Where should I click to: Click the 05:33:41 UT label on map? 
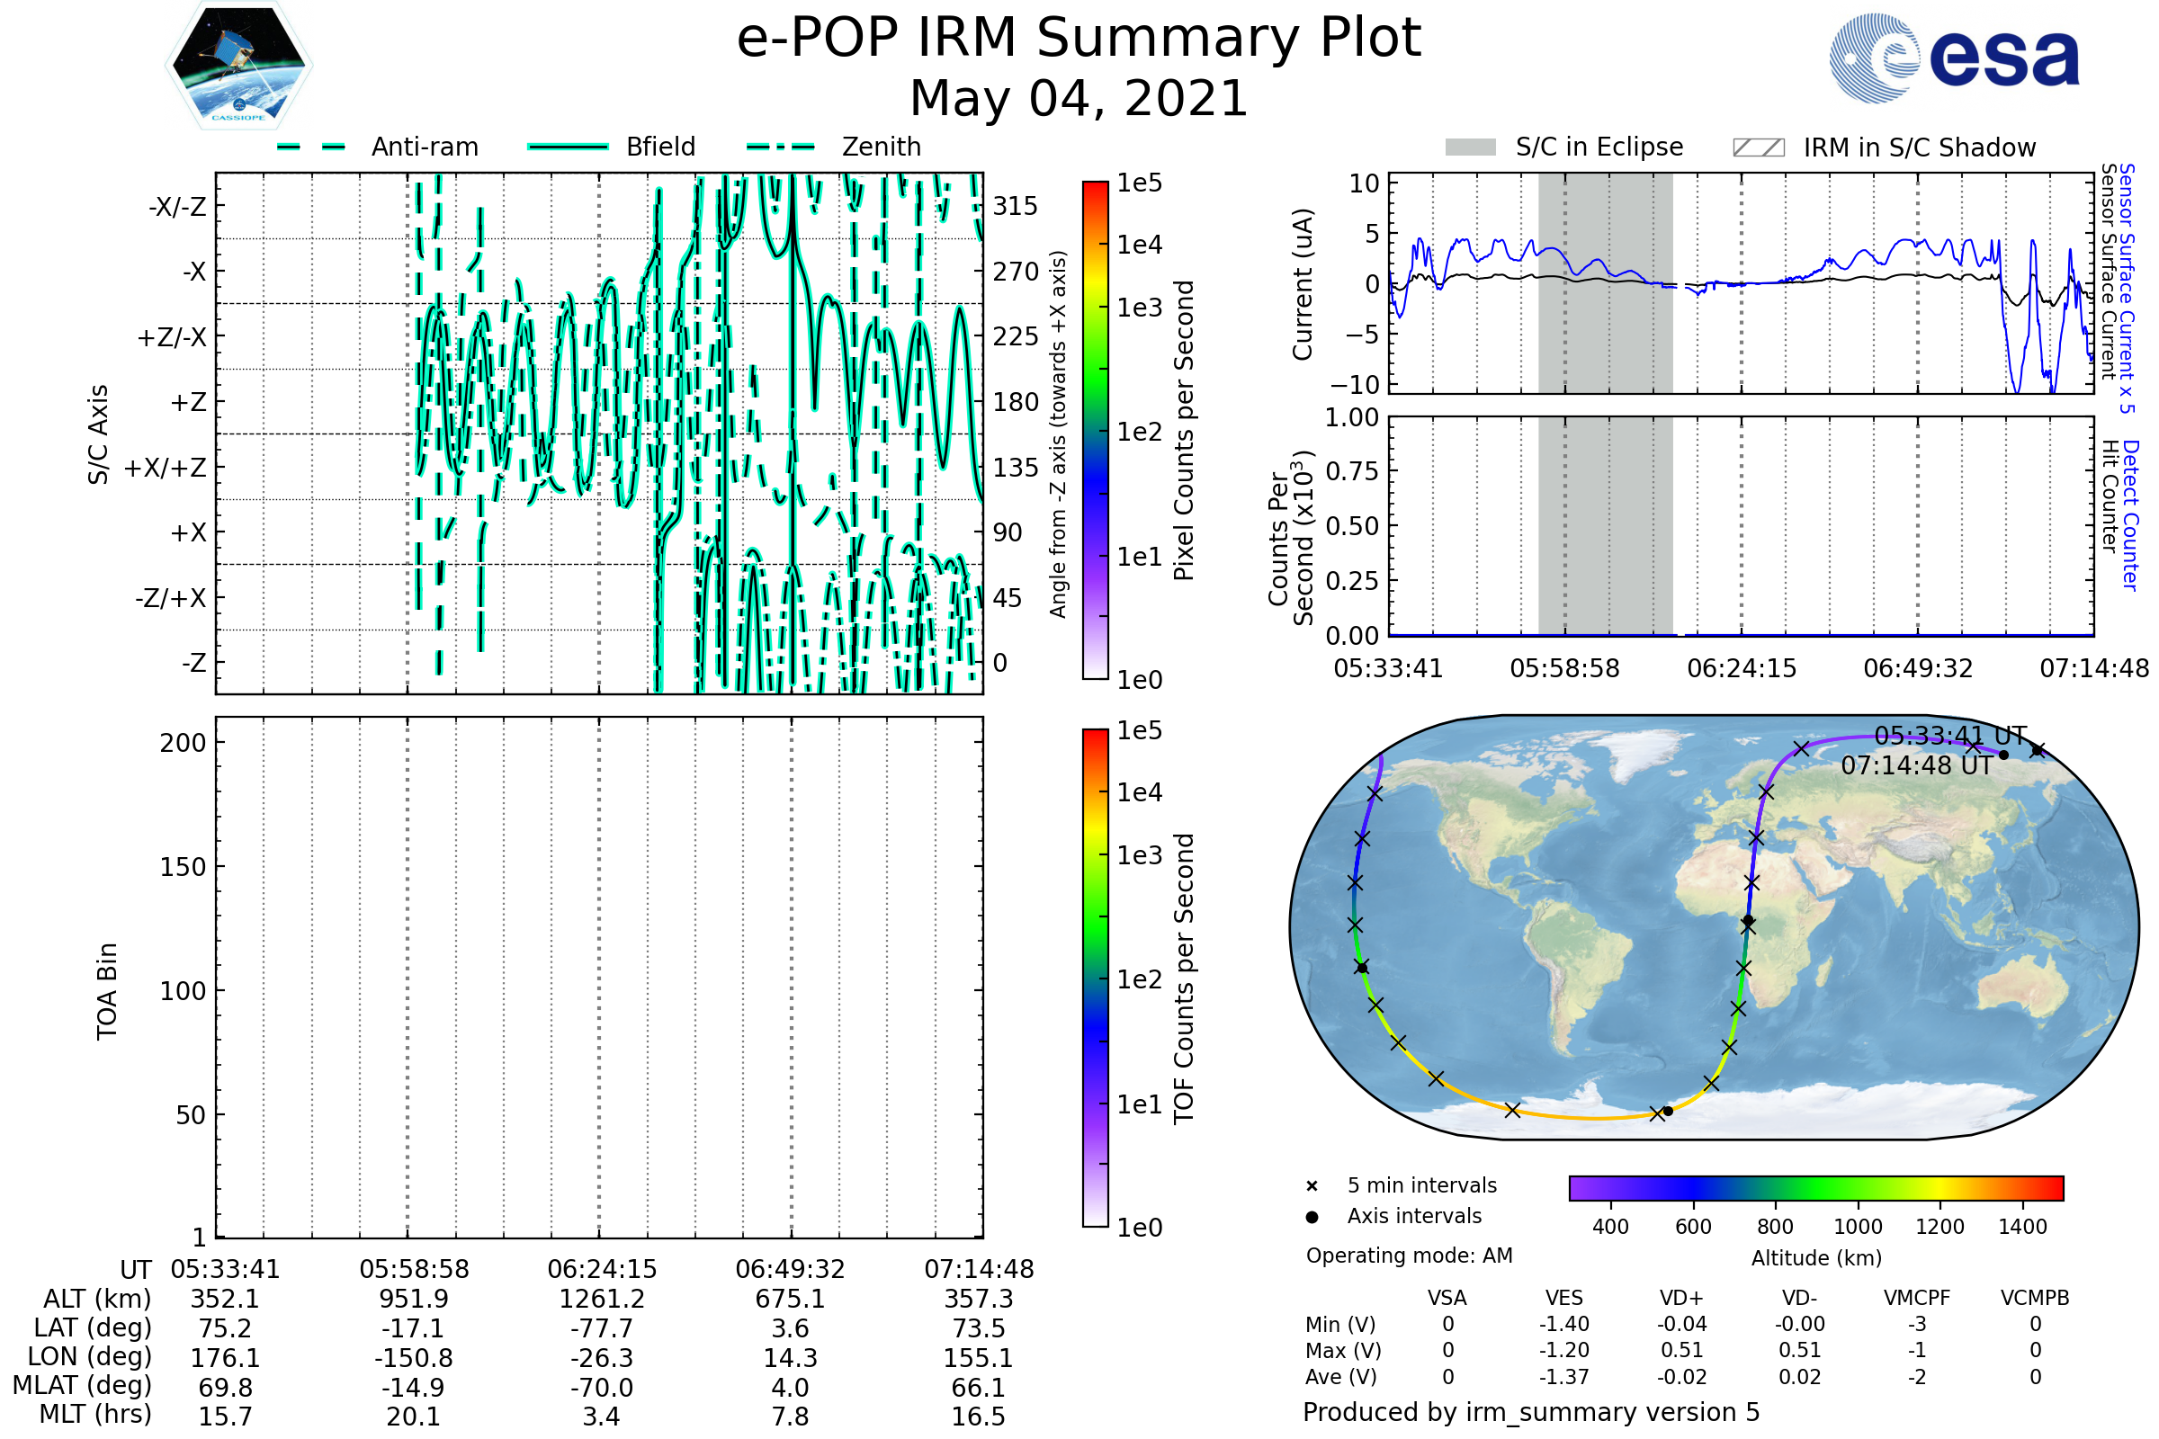click(x=1949, y=736)
